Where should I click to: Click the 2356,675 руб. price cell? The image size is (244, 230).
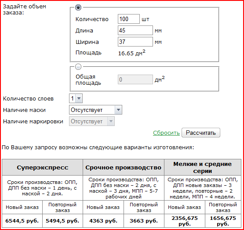pyautogui.click(x=185, y=221)
